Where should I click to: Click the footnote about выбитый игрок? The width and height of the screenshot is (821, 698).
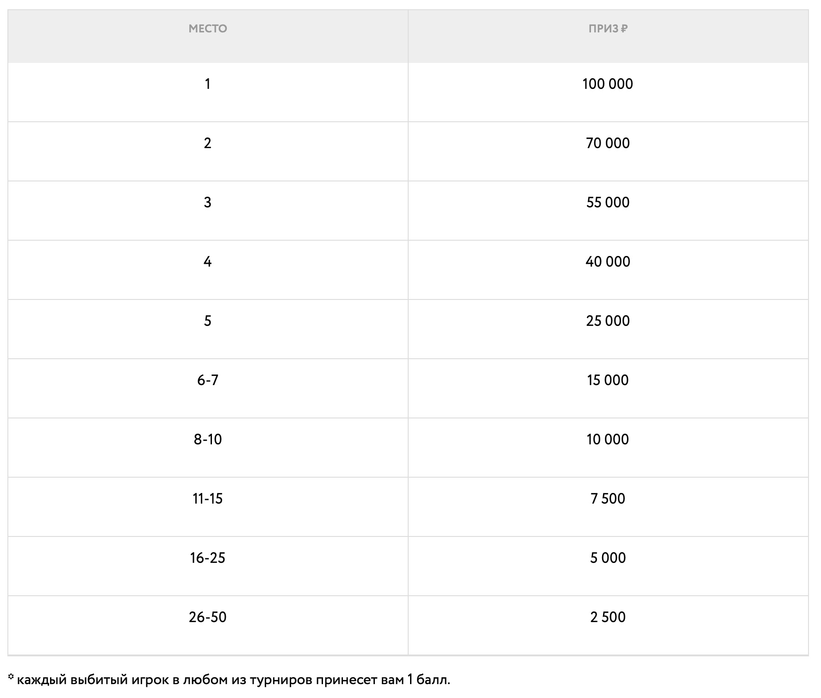[x=231, y=679]
